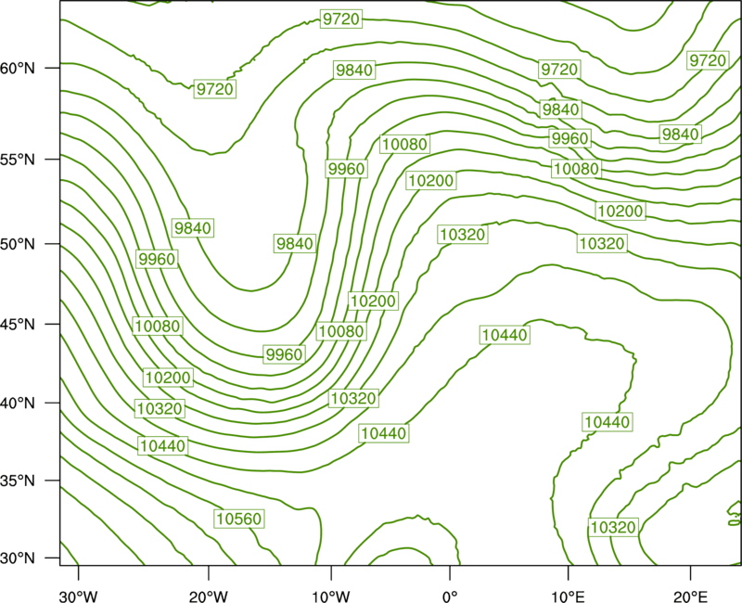Click the 20°E longitude axis label
The height and width of the screenshot is (603, 742).
(690, 597)
